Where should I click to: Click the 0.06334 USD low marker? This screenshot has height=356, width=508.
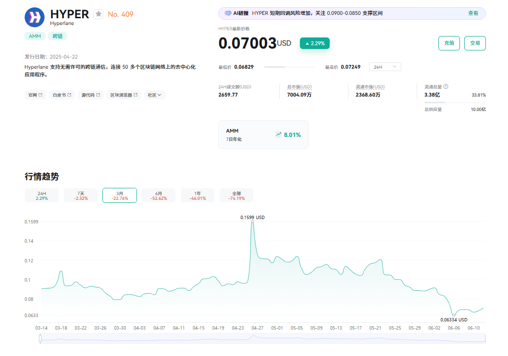coord(454,315)
